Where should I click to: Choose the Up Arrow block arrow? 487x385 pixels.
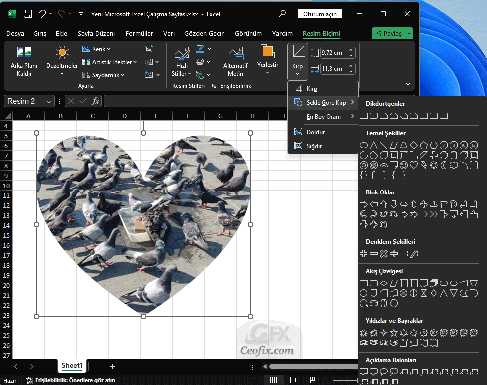click(384, 204)
